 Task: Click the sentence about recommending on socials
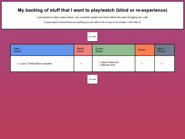click(x=92, y=22)
